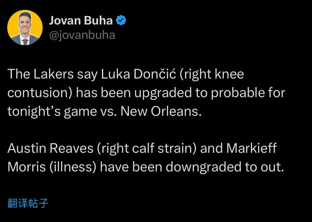Click the phrase downgraded to out
The height and width of the screenshot is (222, 312).
pos(225,167)
